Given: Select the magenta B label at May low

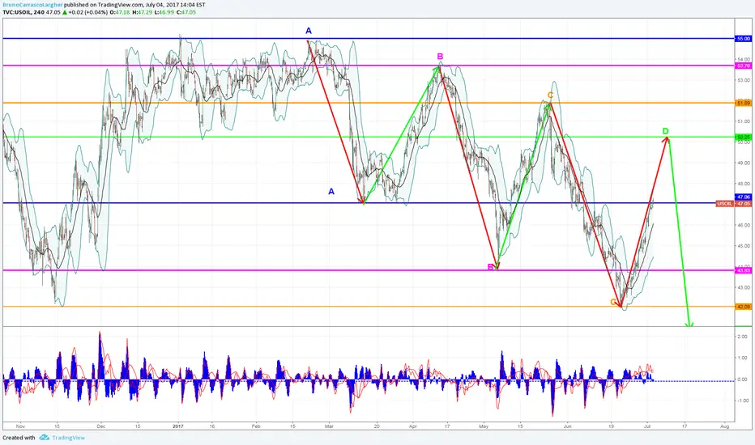Looking at the screenshot, I should tap(491, 267).
